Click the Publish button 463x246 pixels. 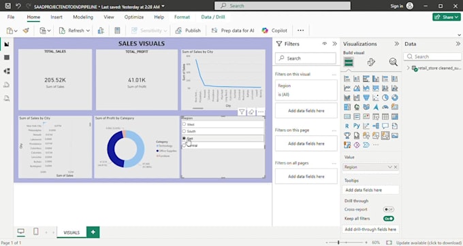click(188, 31)
